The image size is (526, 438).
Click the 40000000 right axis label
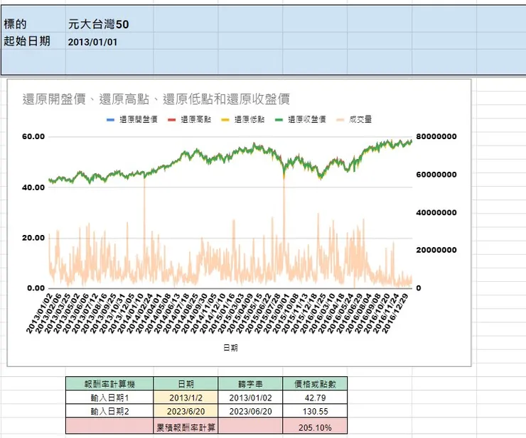coord(436,212)
